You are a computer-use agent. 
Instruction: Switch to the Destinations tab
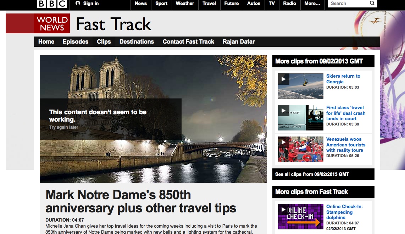(137, 42)
